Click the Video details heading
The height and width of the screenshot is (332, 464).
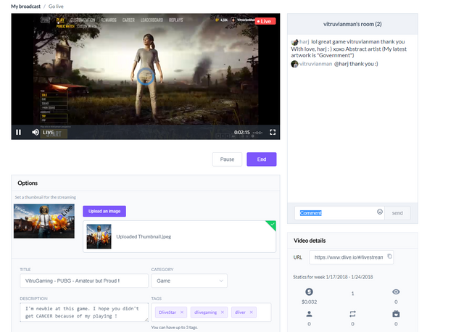(310, 241)
